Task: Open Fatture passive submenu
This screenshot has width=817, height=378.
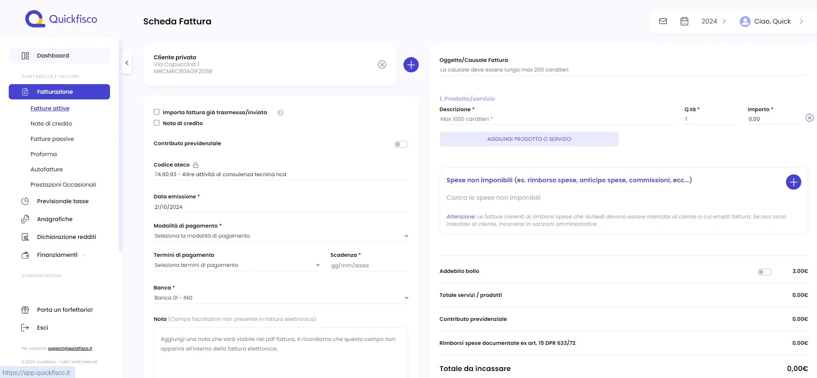Action: pyautogui.click(x=52, y=139)
